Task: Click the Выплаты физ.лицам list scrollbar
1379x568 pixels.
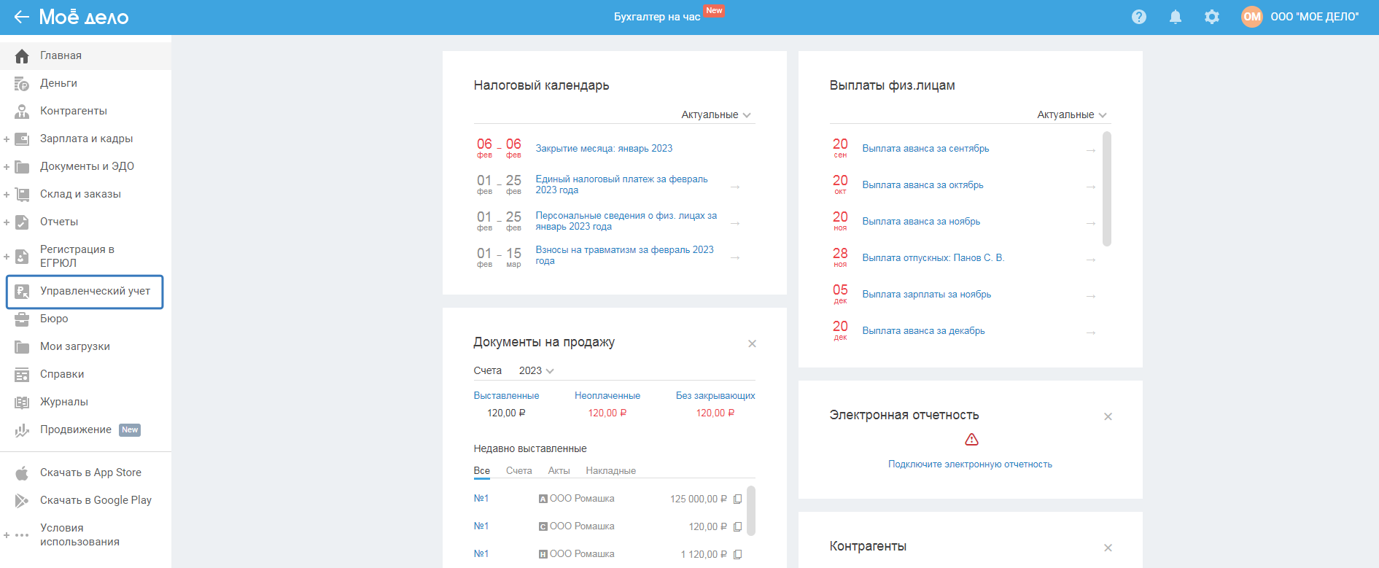Action: tap(1107, 189)
